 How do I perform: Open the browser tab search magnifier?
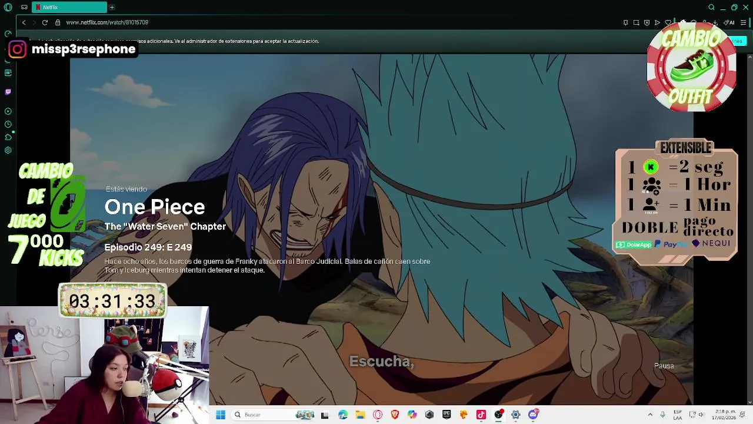(711, 7)
